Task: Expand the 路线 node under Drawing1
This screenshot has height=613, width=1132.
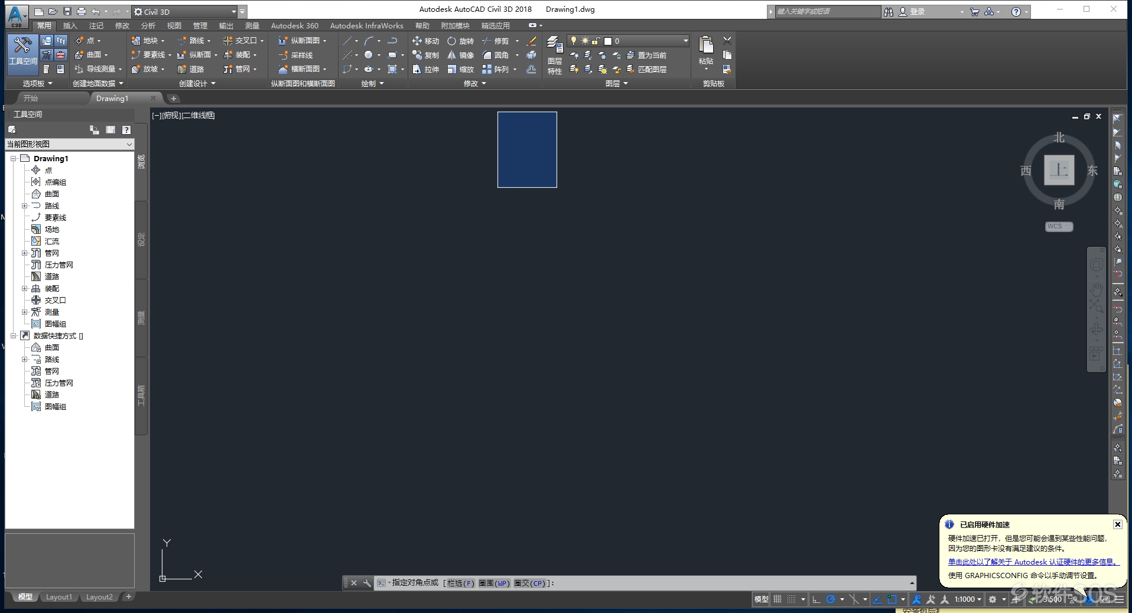Action: 24,206
